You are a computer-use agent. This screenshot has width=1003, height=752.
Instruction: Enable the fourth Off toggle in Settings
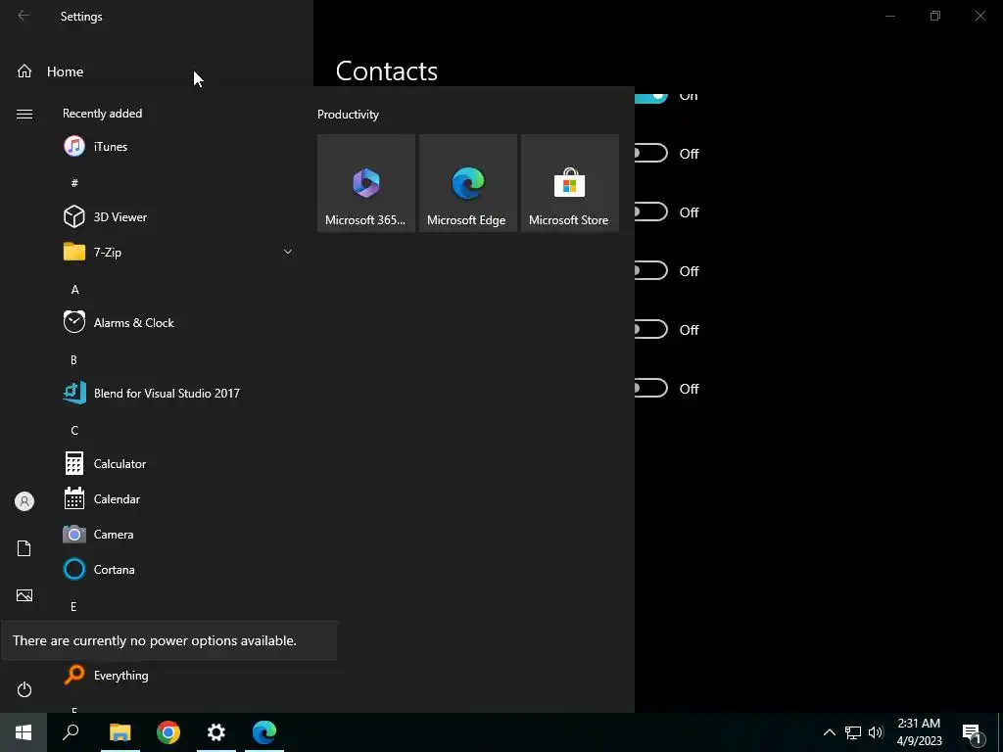(651, 330)
